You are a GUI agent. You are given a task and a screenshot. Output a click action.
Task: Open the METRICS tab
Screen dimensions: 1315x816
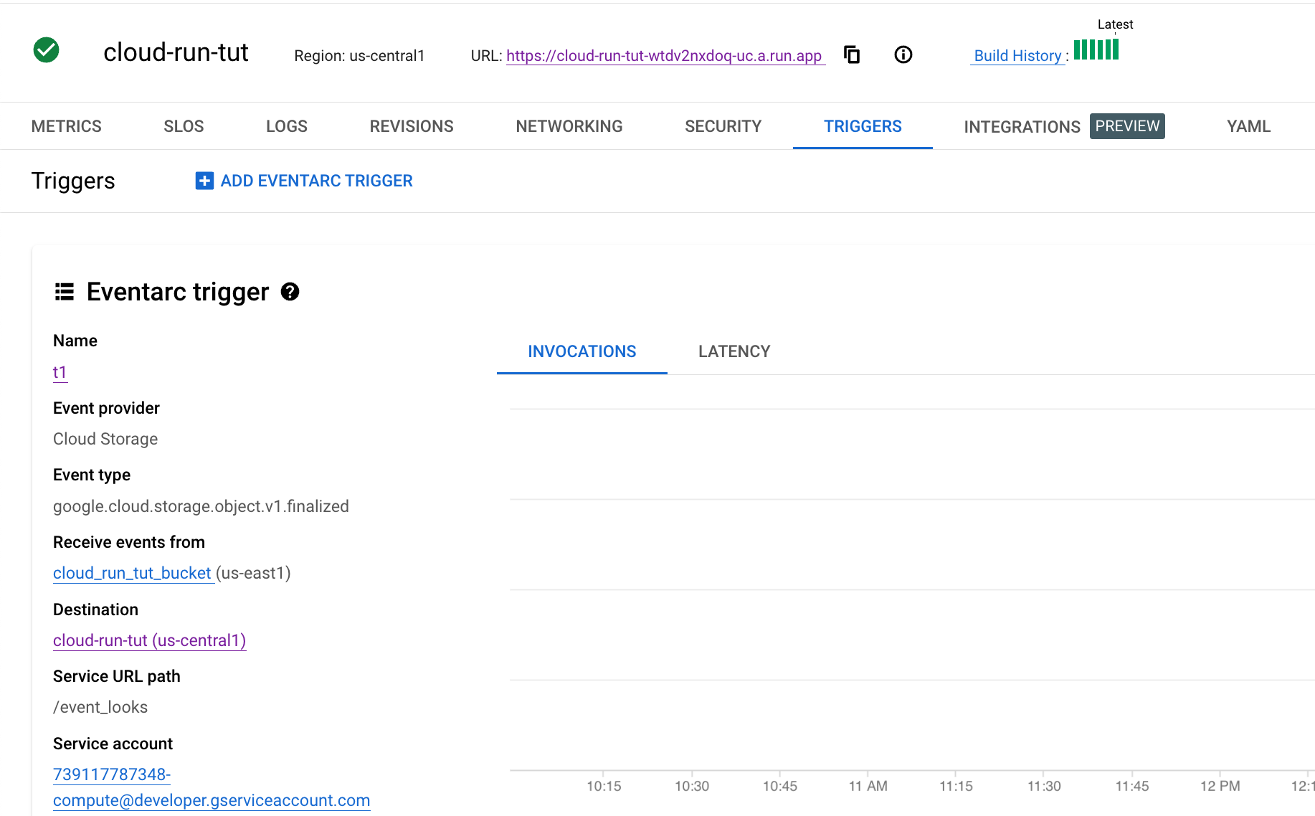tap(67, 126)
